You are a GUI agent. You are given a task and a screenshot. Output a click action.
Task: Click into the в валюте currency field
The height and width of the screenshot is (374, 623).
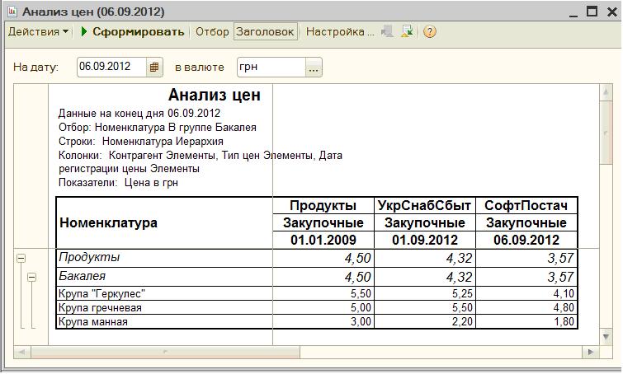270,67
